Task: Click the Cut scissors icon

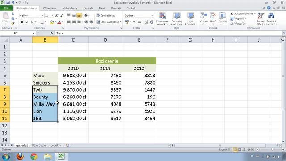Action: (x=13, y=14)
